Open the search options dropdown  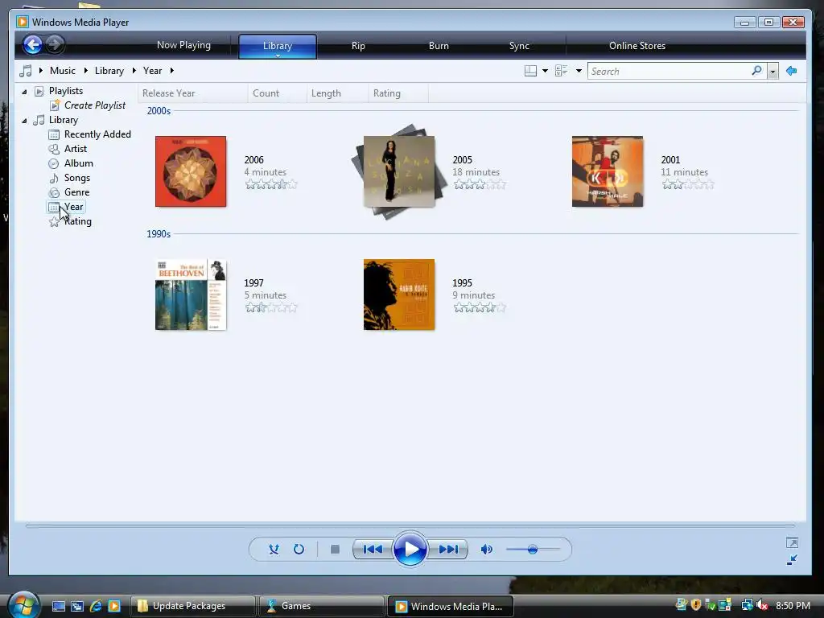772,72
